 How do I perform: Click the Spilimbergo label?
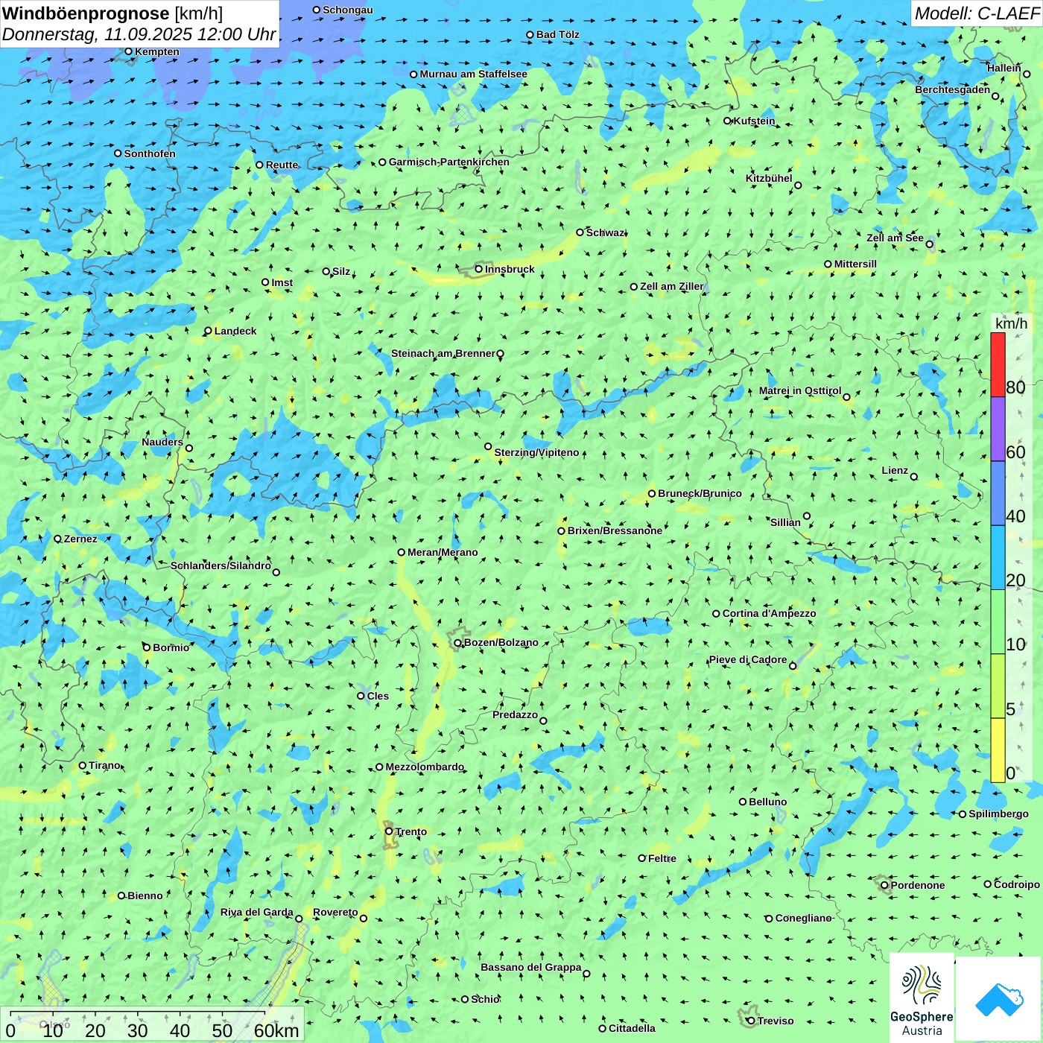tap(998, 814)
